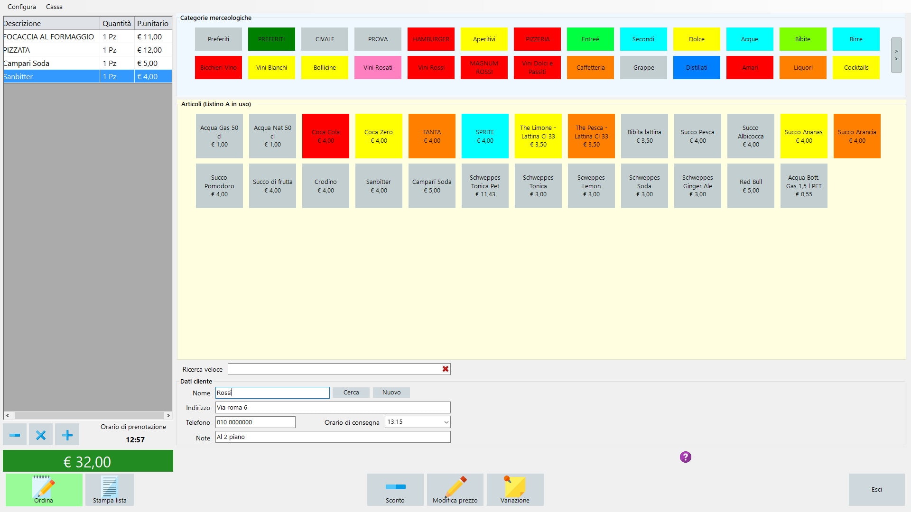Click the minus quantity icon
This screenshot has width=911, height=512.
point(15,435)
